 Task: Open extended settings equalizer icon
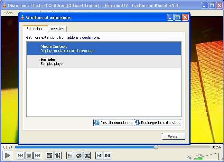click(x=58, y=156)
